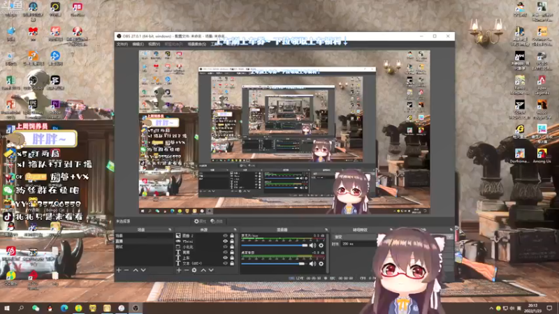Open source properties gear in sources toolbar
This screenshot has height=314, width=559.
click(x=194, y=270)
